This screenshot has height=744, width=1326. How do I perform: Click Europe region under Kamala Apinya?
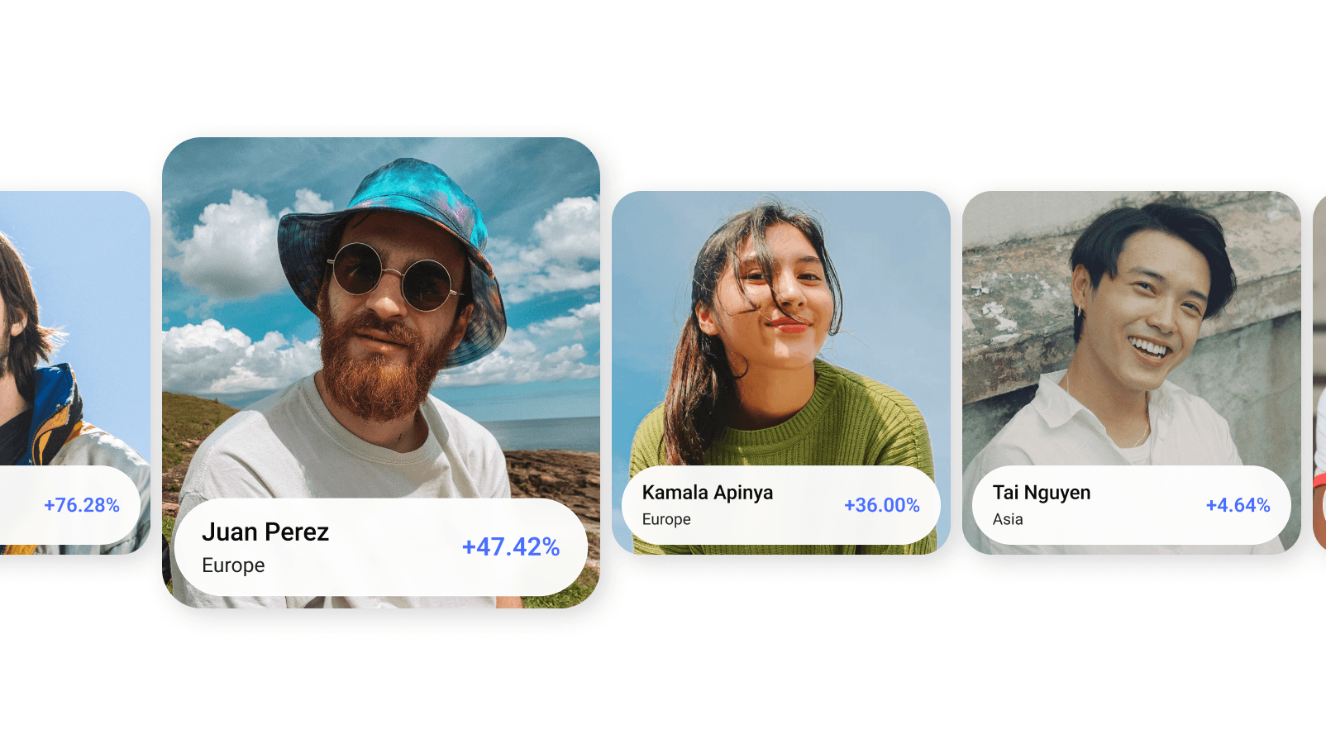[666, 519]
